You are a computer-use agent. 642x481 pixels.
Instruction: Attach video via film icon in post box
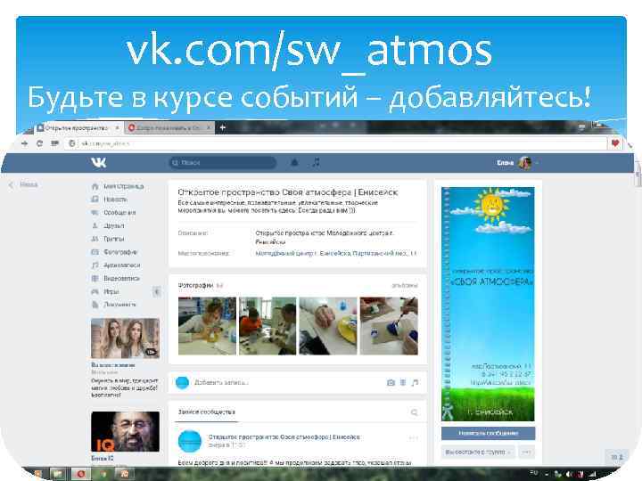coord(403,383)
